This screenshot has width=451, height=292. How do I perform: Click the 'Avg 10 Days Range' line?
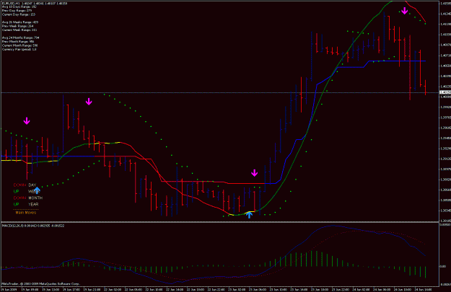pyautogui.click(x=19, y=6)
